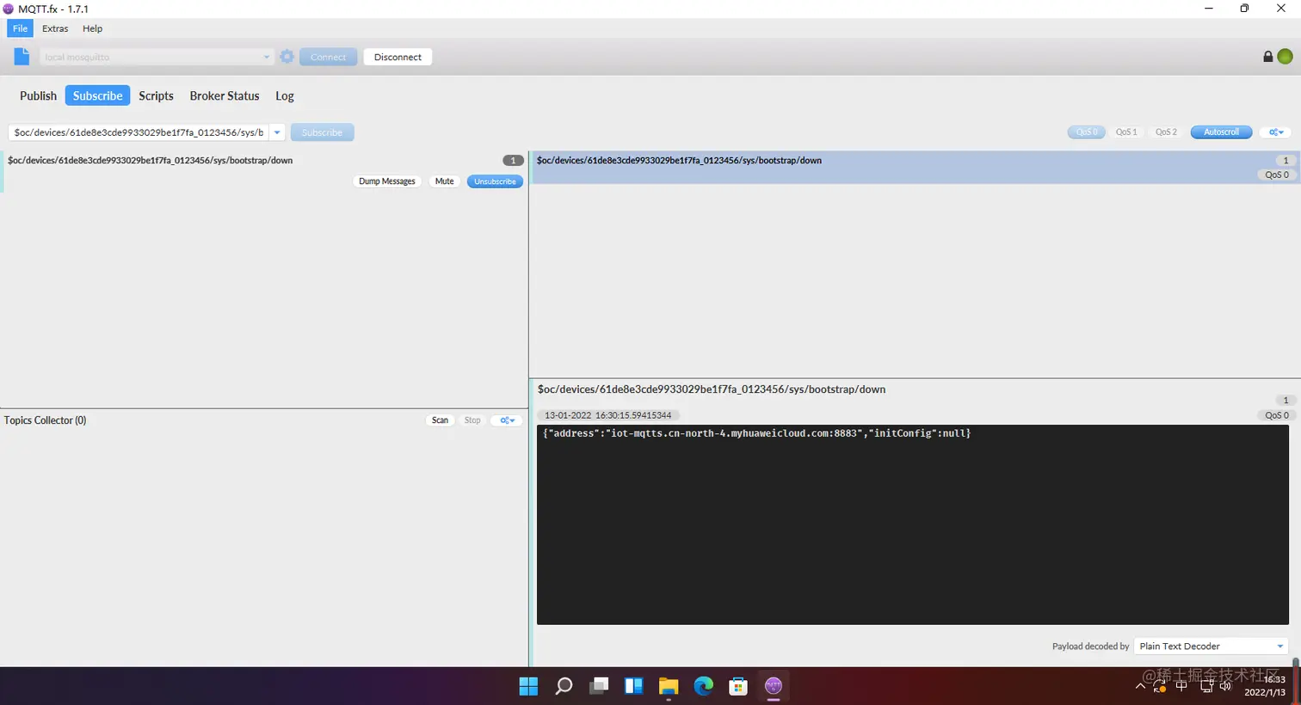This screenshot has width=1301, height=705.
Task: Click the green connection status indicator
Action: click(x=1285, y=57)
